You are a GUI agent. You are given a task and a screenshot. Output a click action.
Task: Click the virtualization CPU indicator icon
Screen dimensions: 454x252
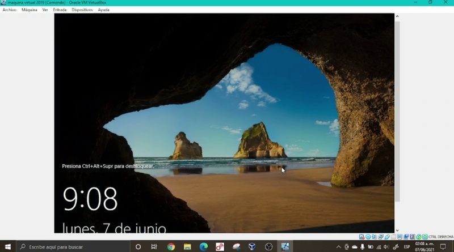pos(413,237)
